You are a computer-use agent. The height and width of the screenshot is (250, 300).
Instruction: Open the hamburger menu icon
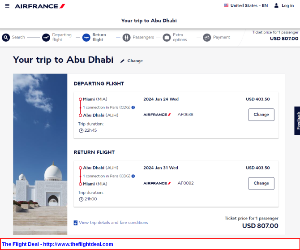[x=7, y=6]
